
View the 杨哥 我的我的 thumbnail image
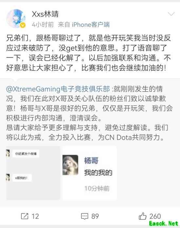point(90,173)
